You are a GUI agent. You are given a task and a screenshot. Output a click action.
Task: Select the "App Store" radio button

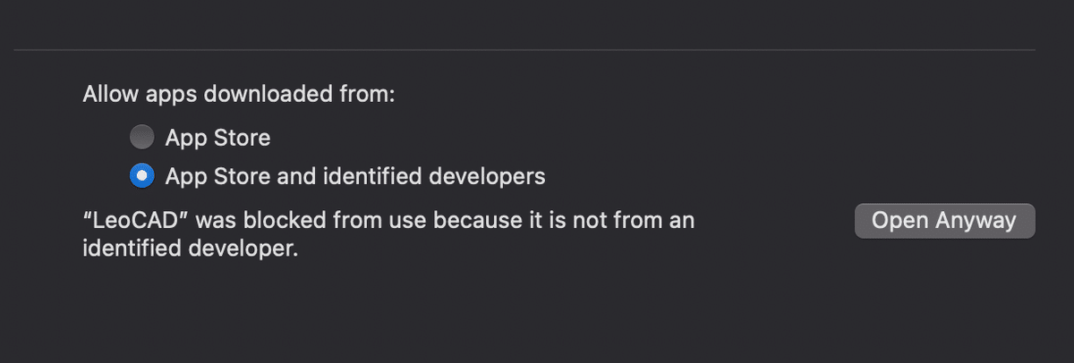click(x=141, y=138)
